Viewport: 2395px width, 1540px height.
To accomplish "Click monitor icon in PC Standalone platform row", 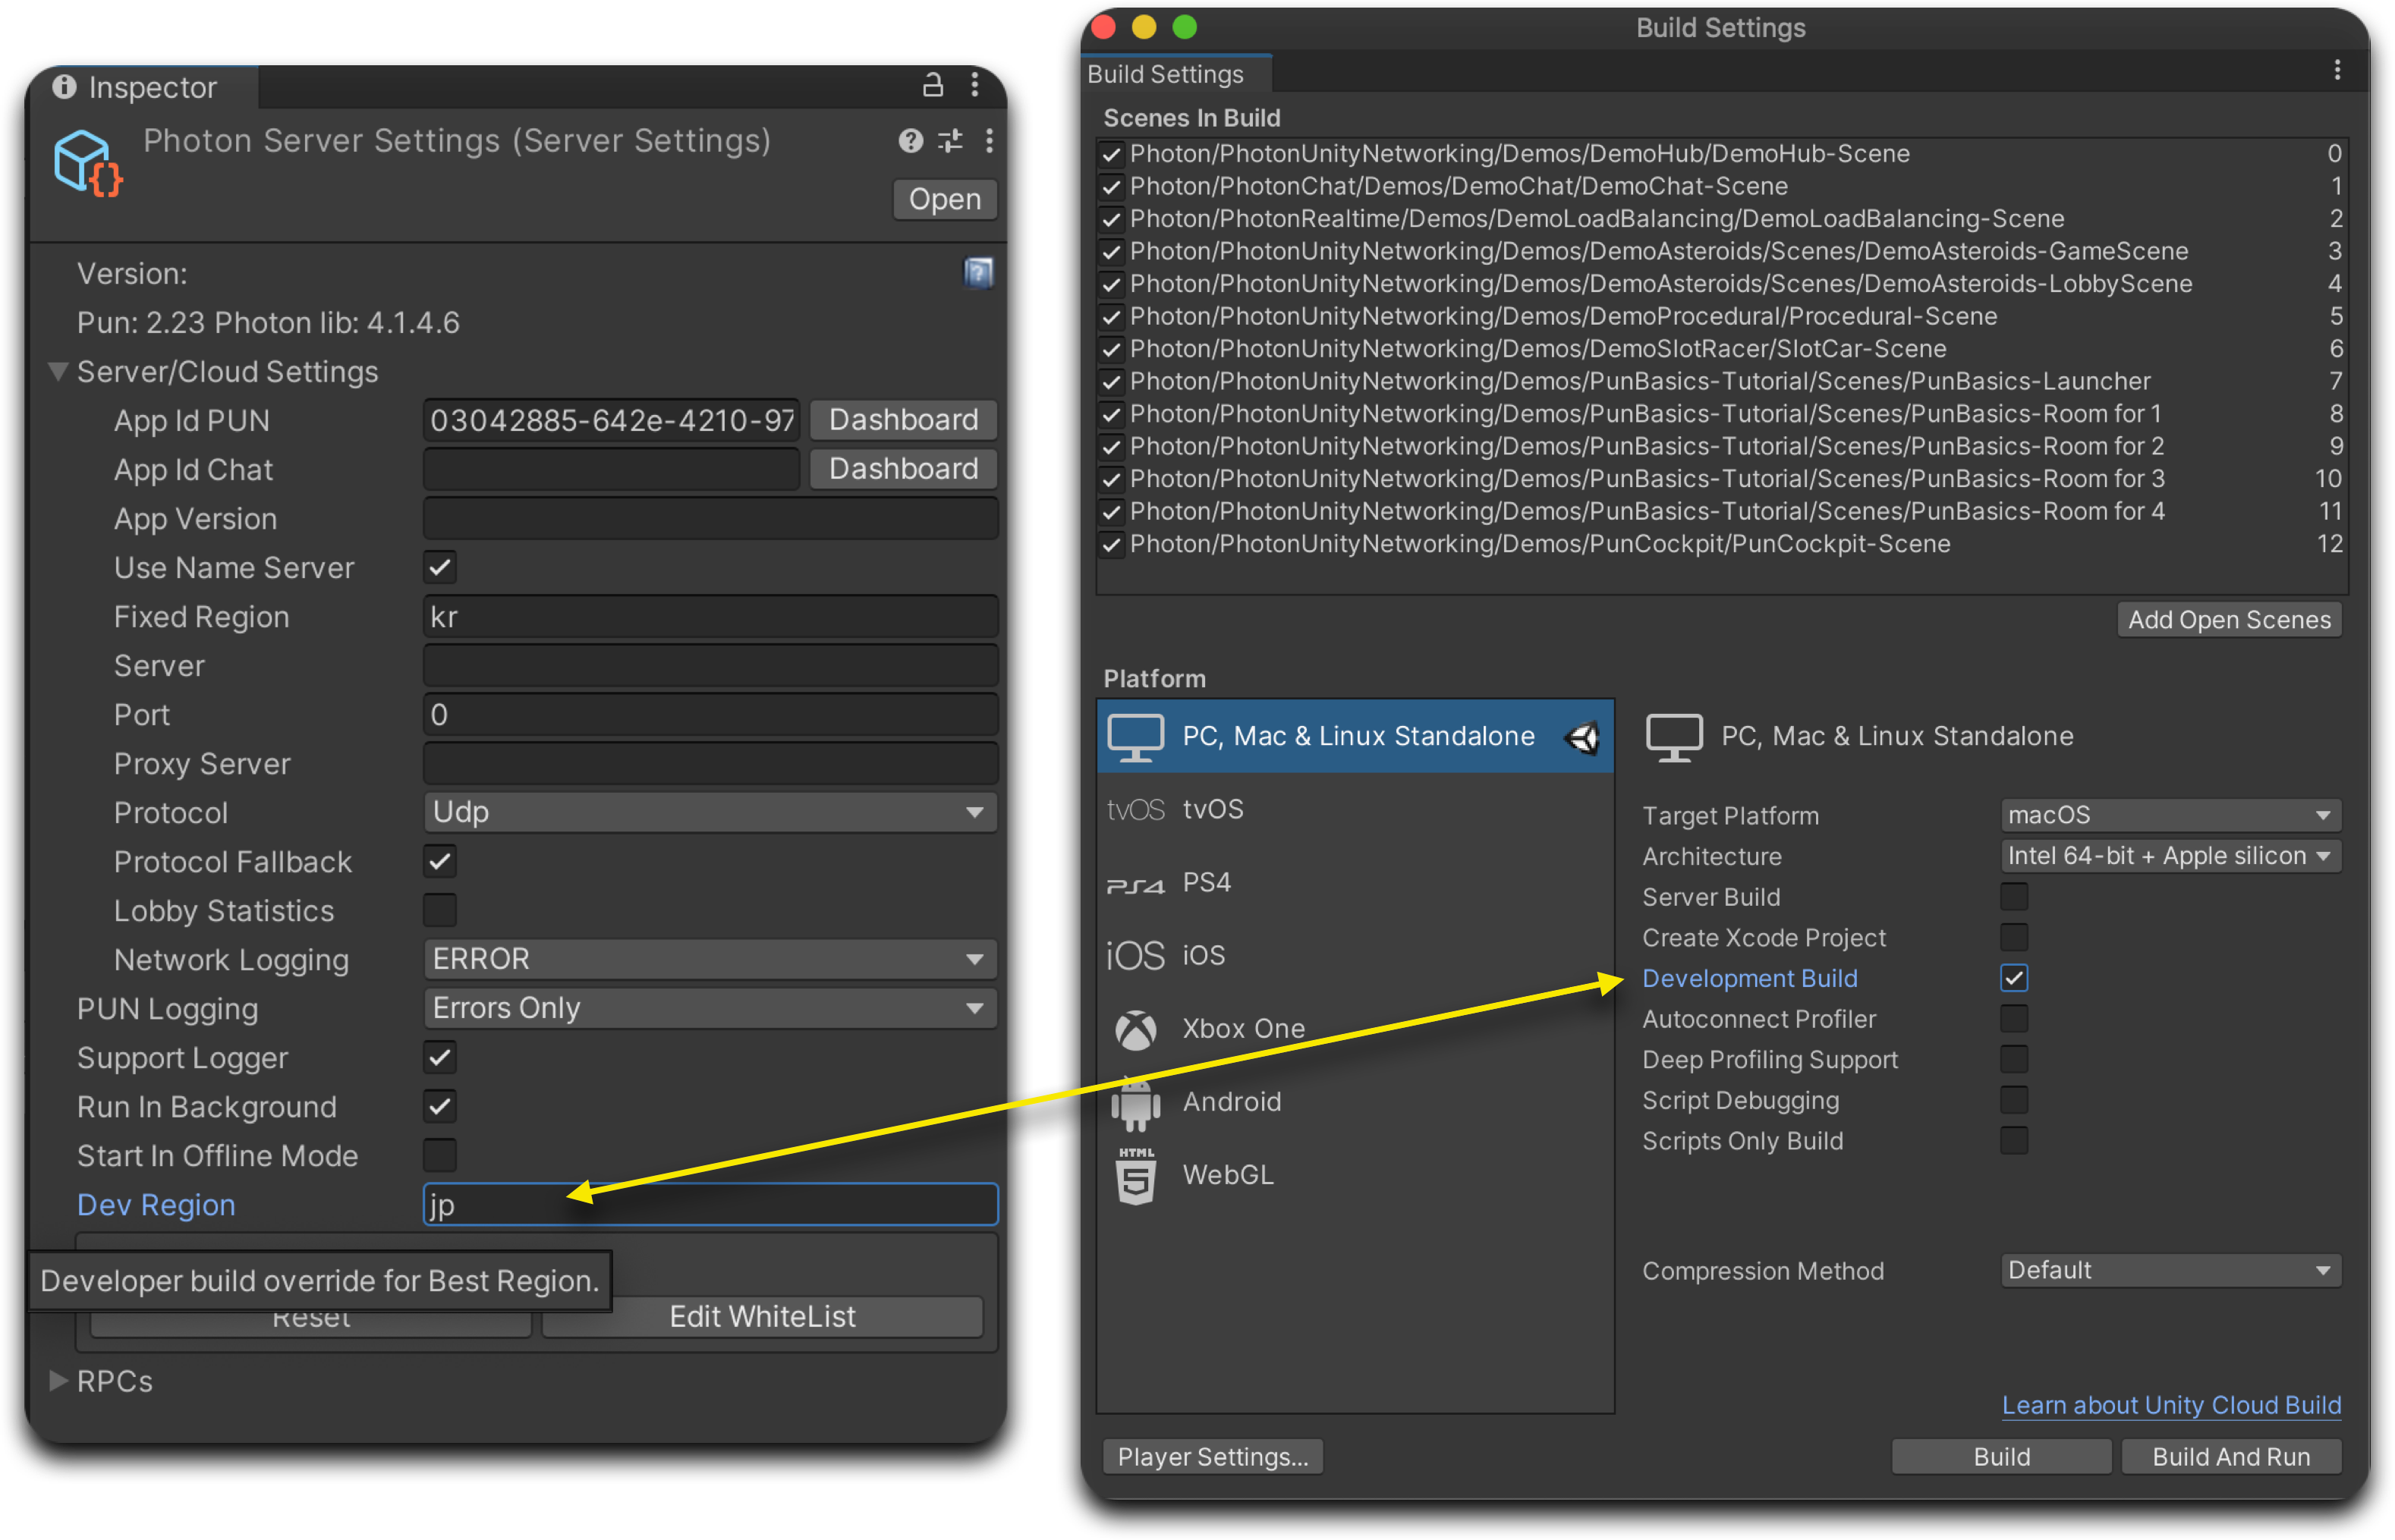I will (x=1135, y=738).
